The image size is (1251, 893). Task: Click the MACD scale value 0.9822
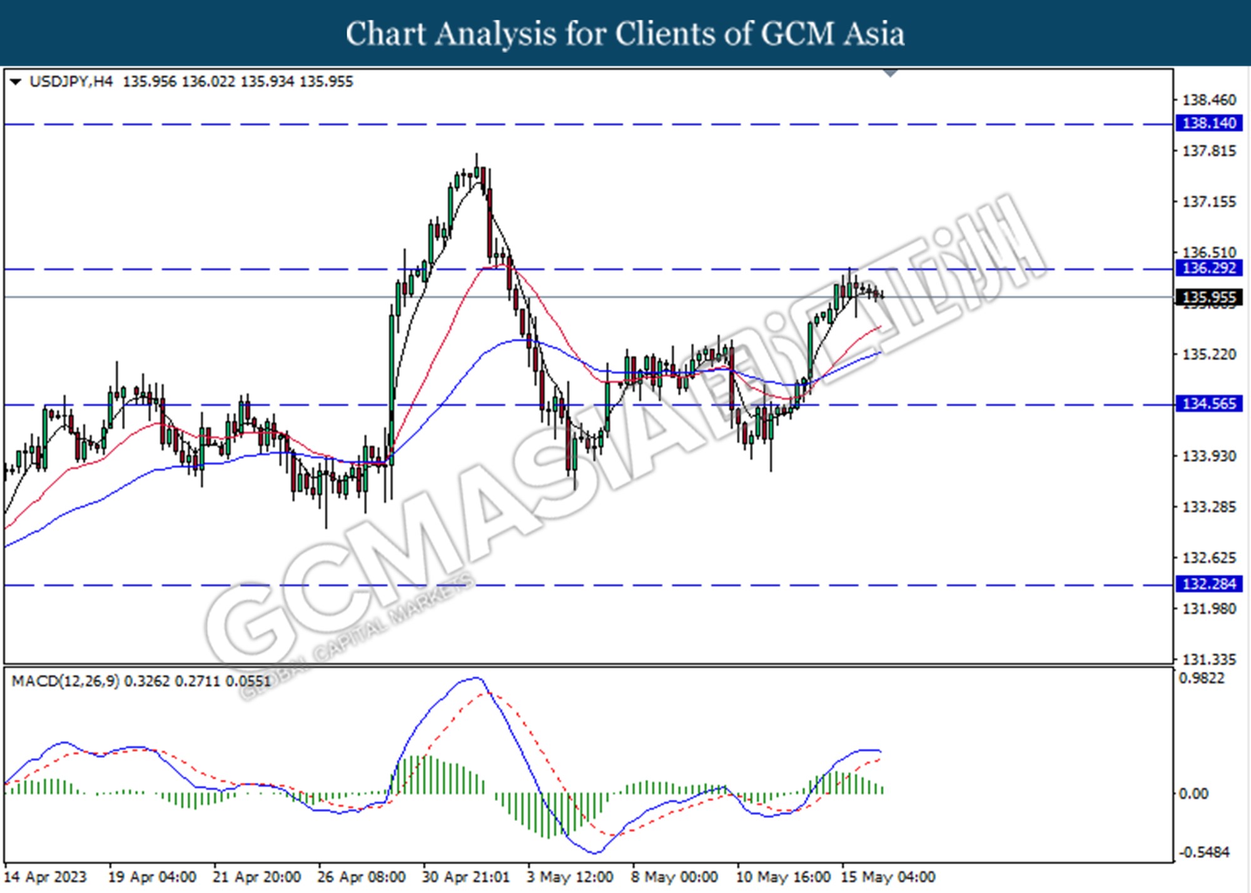tap(1202, 678)
